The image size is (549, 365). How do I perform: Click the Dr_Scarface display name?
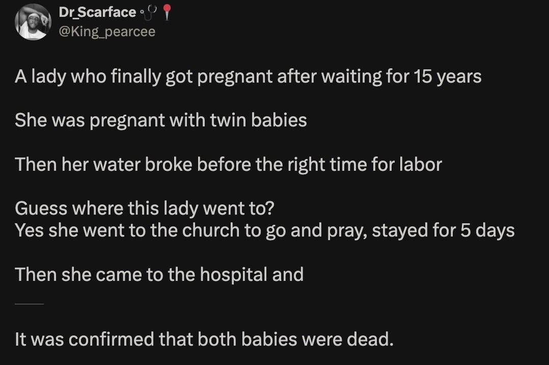click(x=97, y=12)
